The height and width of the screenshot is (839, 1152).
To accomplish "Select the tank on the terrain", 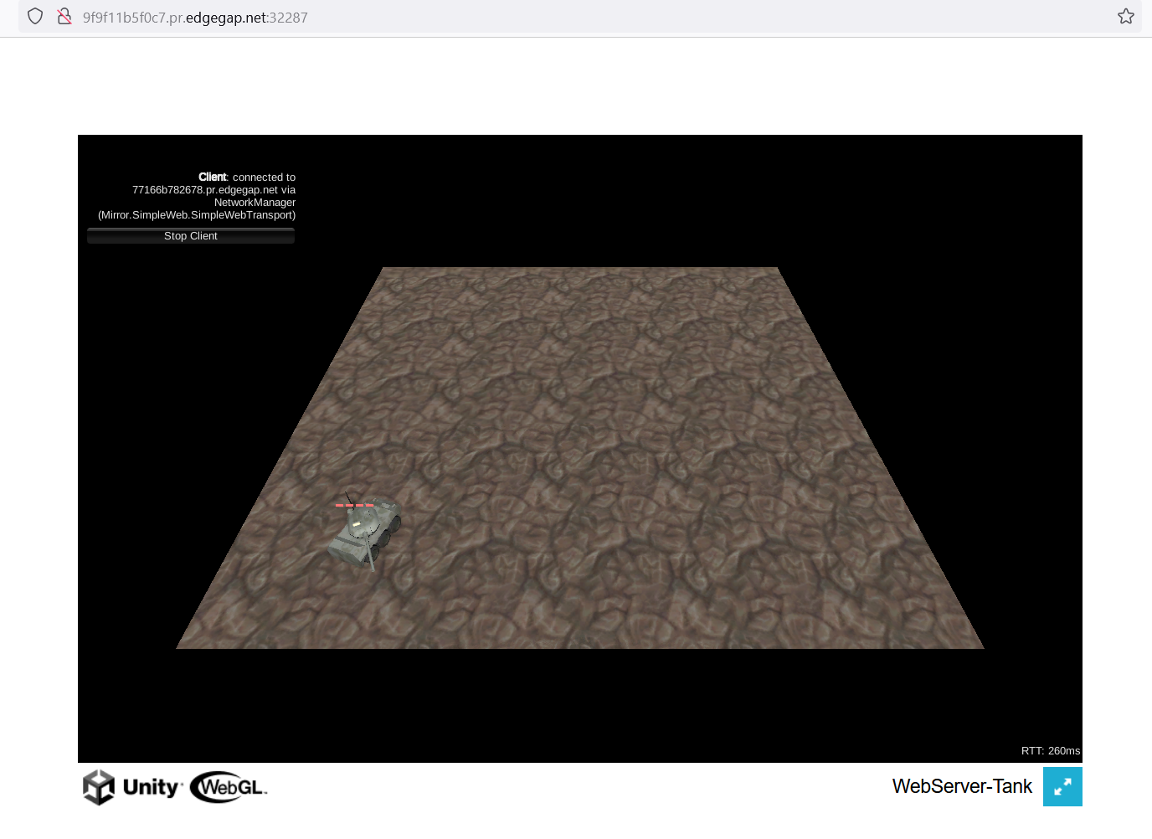I will coord(365,531).
